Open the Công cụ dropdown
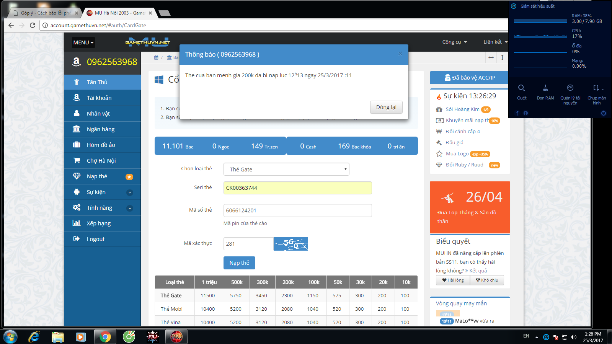Image resolution: width=612 pixels, height=344 pixels. coord(455,42)
